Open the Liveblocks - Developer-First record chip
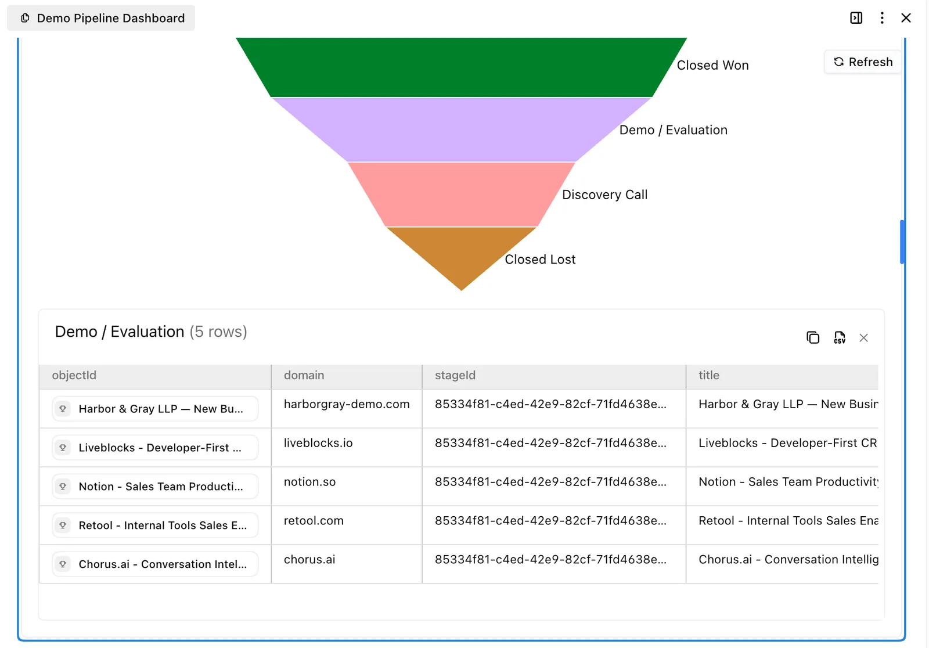The image size is (929, 648). click(155, 448)
